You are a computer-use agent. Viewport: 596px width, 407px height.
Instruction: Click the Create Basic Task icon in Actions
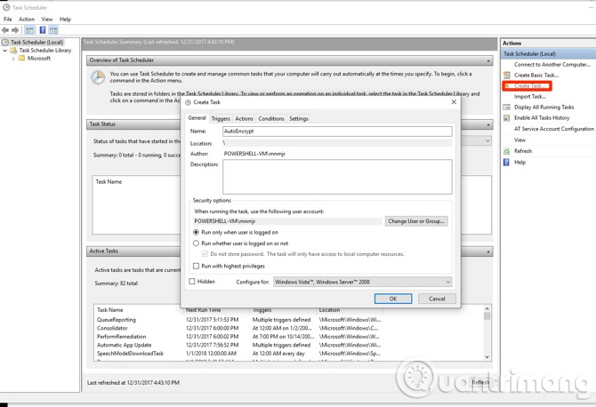pos(507,76)
